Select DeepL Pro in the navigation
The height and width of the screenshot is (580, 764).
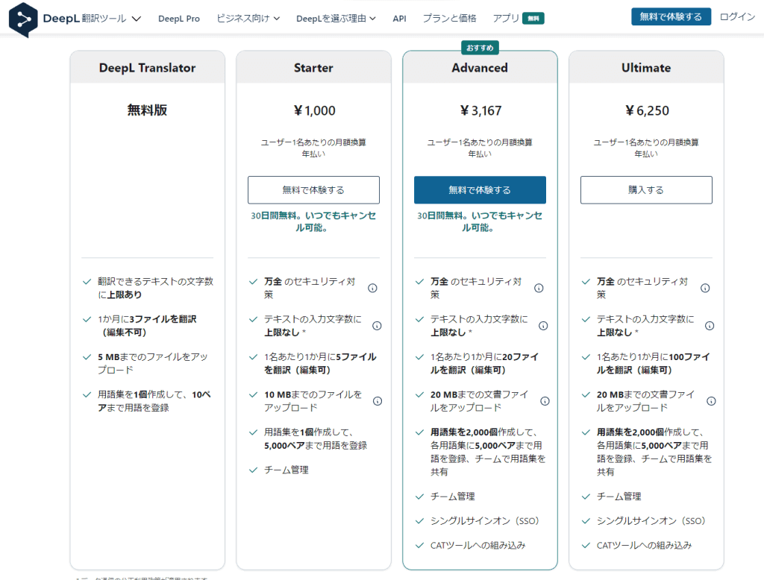coord(179,19)
